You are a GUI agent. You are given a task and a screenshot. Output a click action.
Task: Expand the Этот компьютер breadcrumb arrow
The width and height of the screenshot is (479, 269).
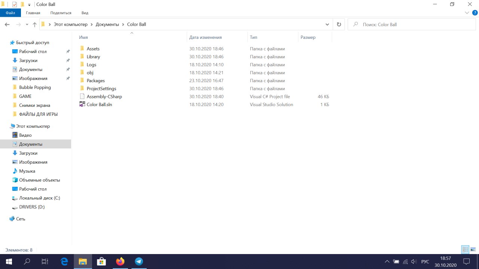pyautogui.click(x=92, y=24)
